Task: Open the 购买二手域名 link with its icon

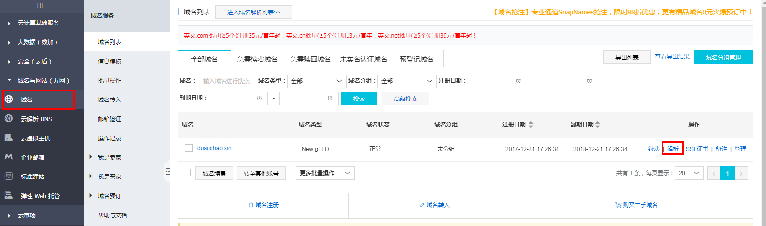Action: click(x=637, y=205)
